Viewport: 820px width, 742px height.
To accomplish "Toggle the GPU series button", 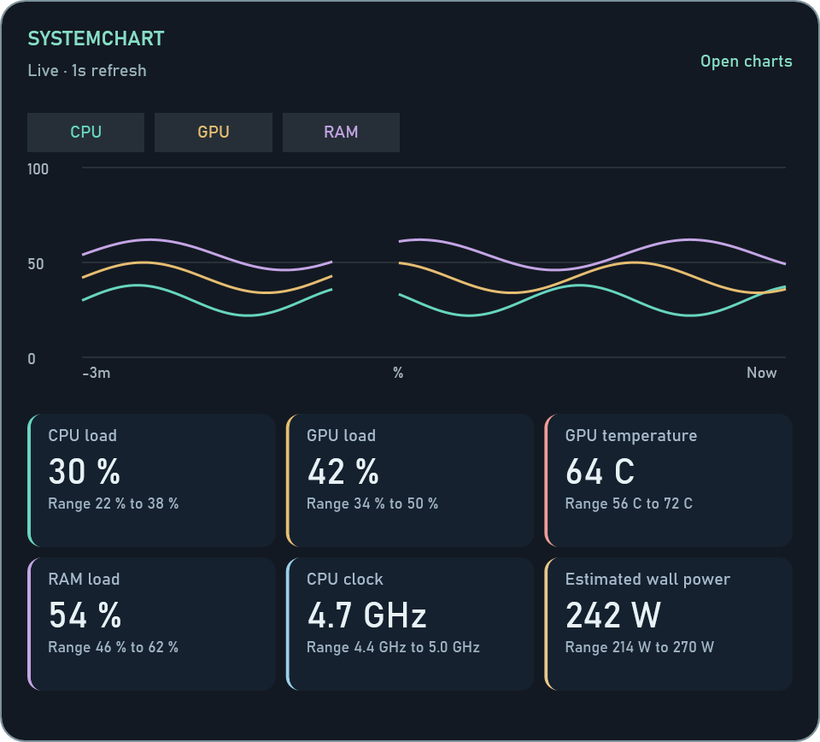I will [214, 132].
